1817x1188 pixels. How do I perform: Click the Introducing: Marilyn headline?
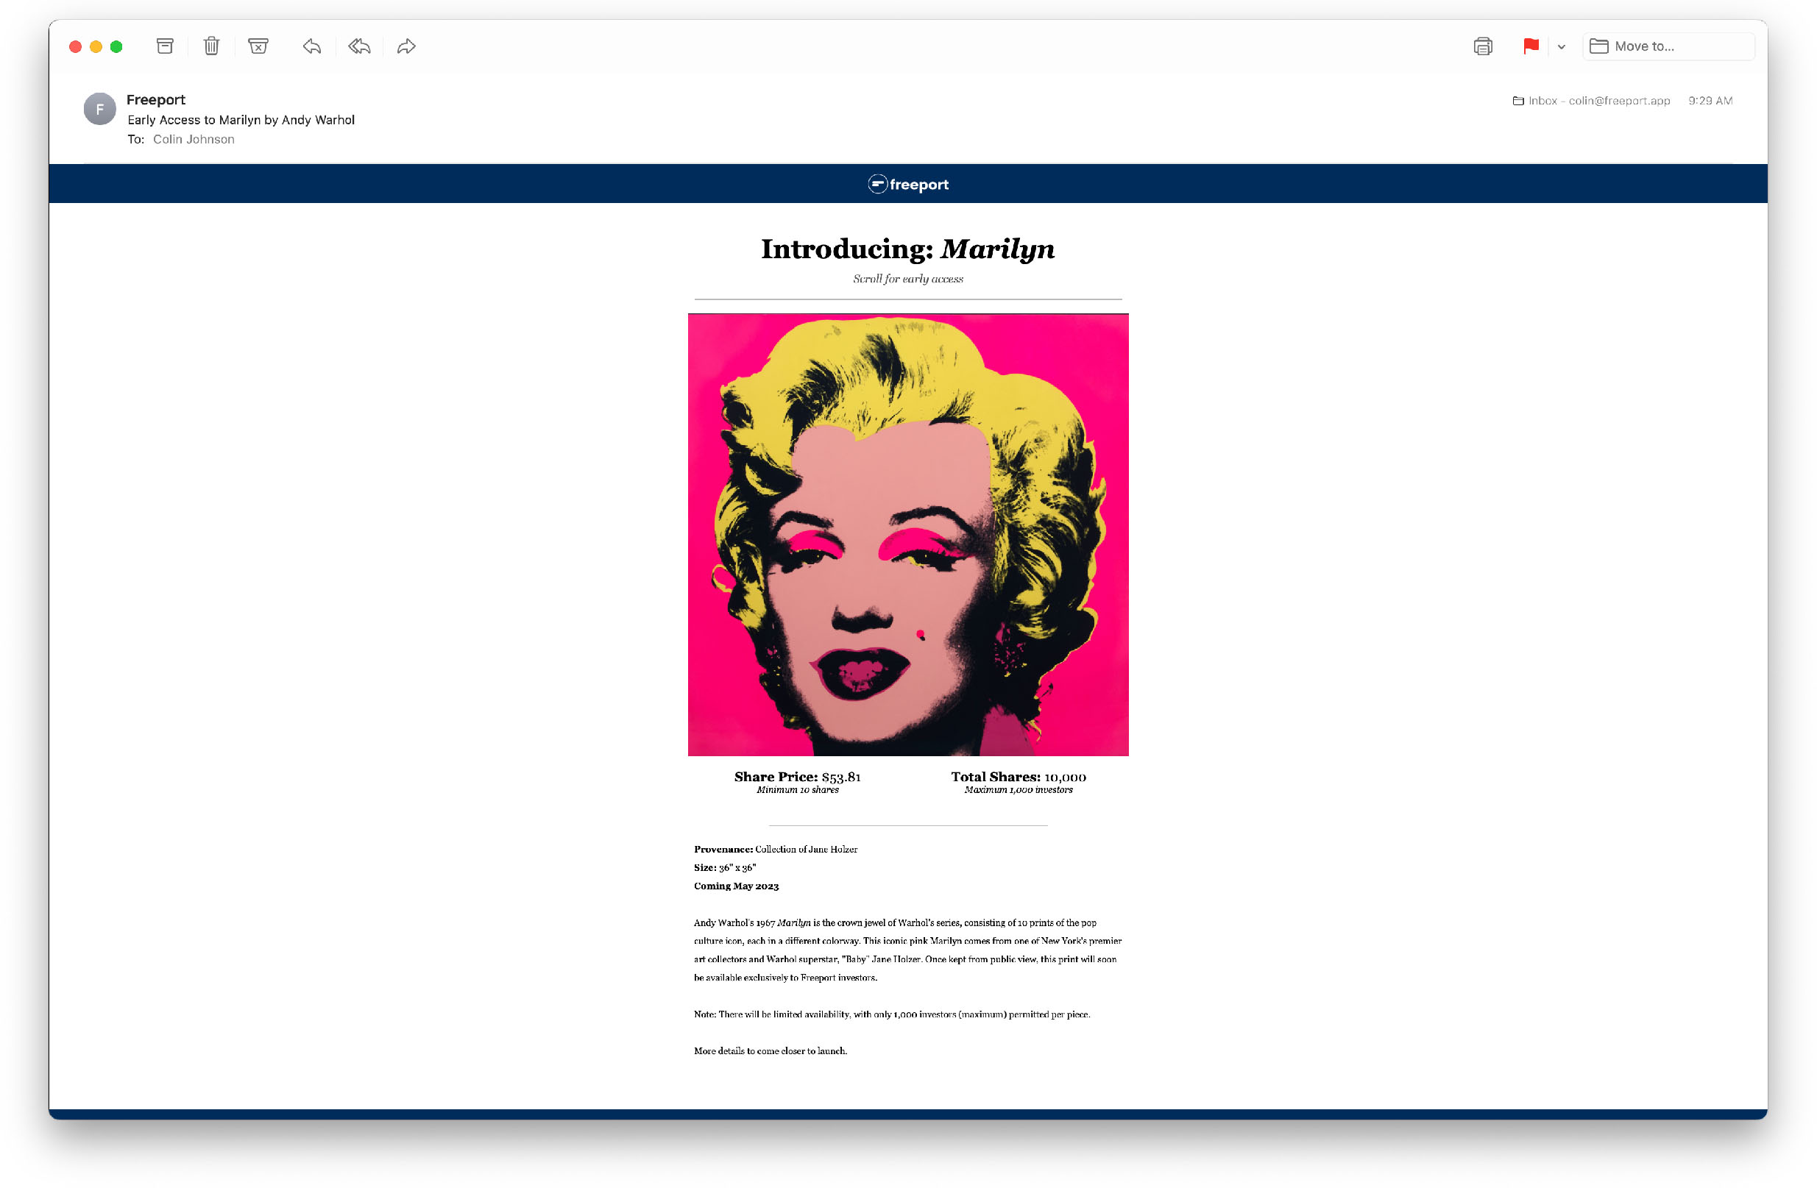click(907, 249)
